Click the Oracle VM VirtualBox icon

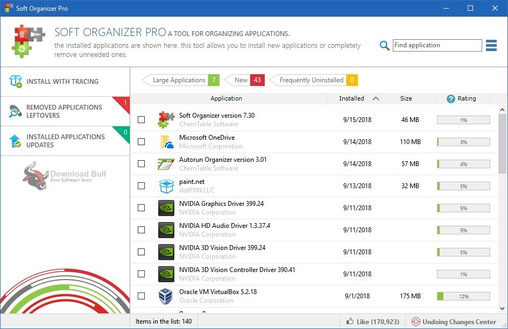point(166,296)
